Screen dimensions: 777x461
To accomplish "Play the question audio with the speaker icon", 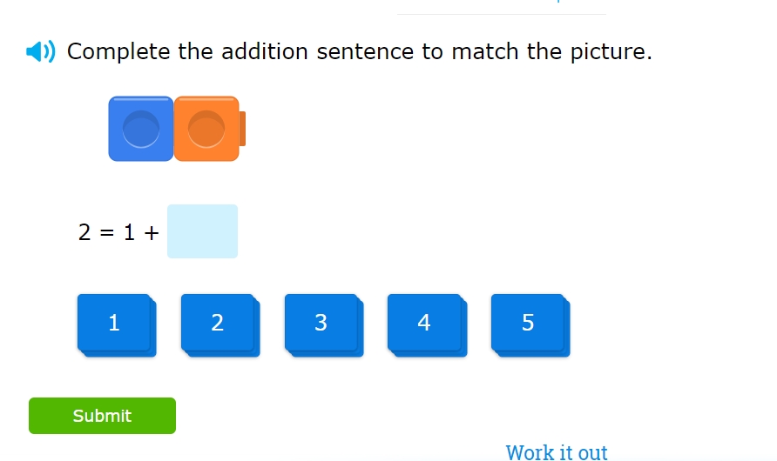I will (40, 52).
